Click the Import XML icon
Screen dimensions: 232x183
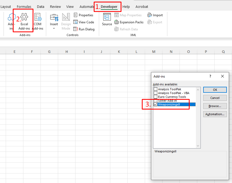pyautogui.click(x=155, y=15)
